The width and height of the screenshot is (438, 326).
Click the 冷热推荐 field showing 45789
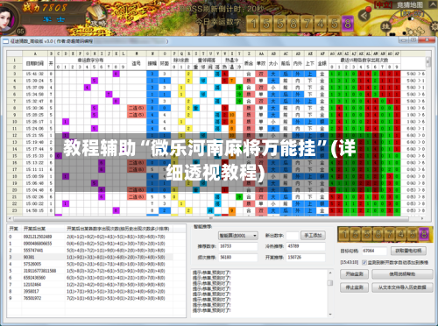coord(306,246)
